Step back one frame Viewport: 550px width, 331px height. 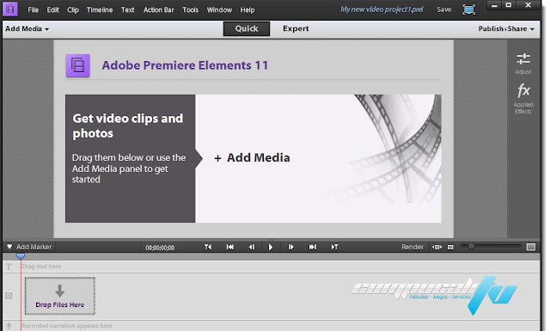(x=252, y=247)
